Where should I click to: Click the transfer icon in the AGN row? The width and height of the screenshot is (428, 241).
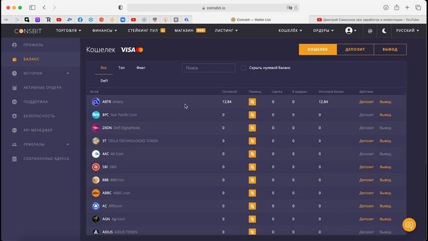(x=252, y=219)
